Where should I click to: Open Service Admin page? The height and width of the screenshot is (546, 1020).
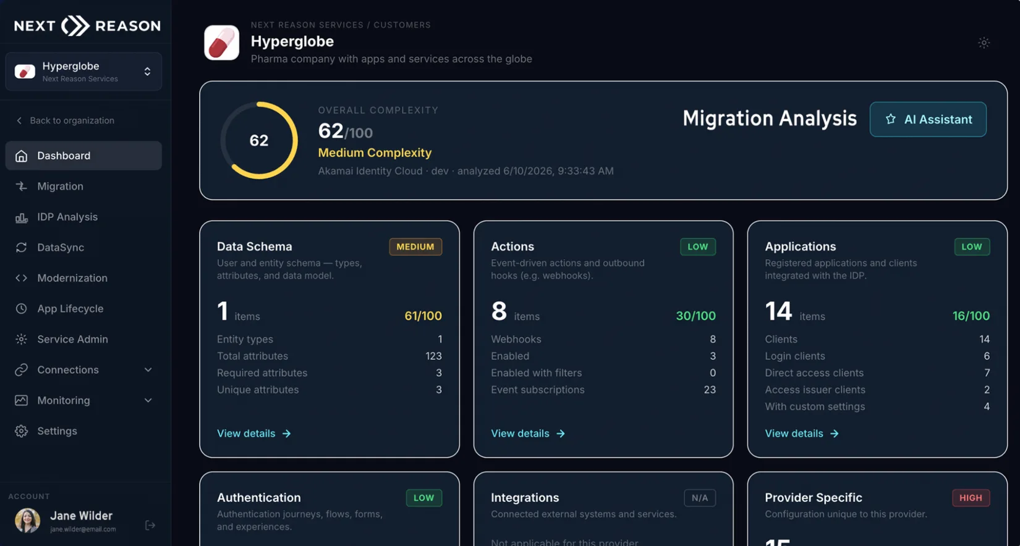tap(83, 339)
